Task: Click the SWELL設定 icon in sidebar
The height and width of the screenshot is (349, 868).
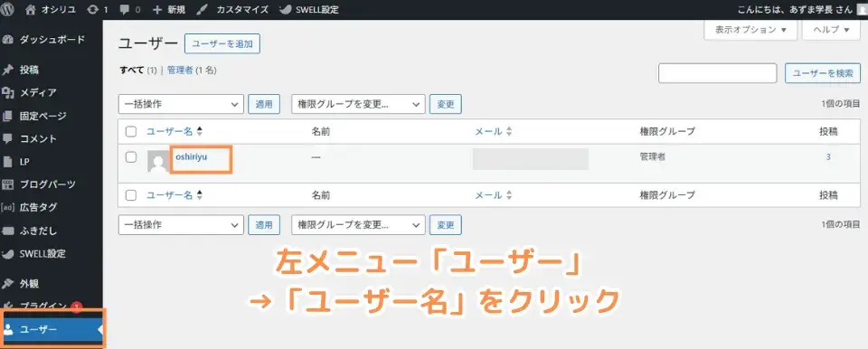Action: (x=8, y=254)
